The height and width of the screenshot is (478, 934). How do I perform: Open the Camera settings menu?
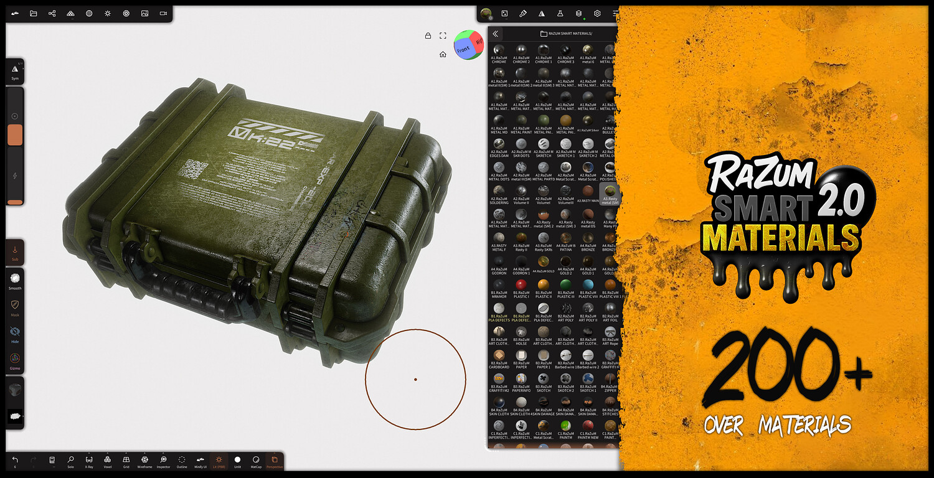pyautogui.click(x=163, y=13)
